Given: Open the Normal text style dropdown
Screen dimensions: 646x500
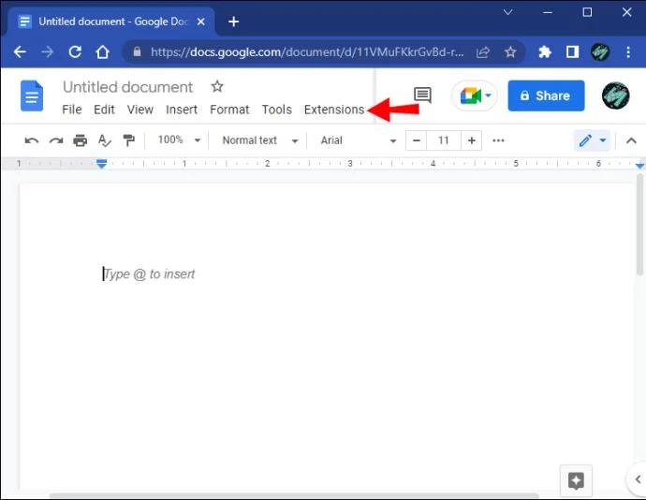Looking at the screenshot, I should click(260, 140).
